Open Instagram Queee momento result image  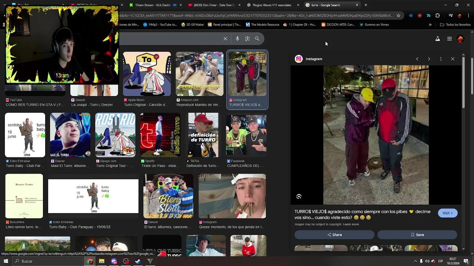232,196
